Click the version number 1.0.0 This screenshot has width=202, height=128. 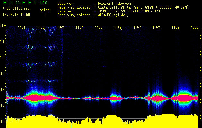43,3
